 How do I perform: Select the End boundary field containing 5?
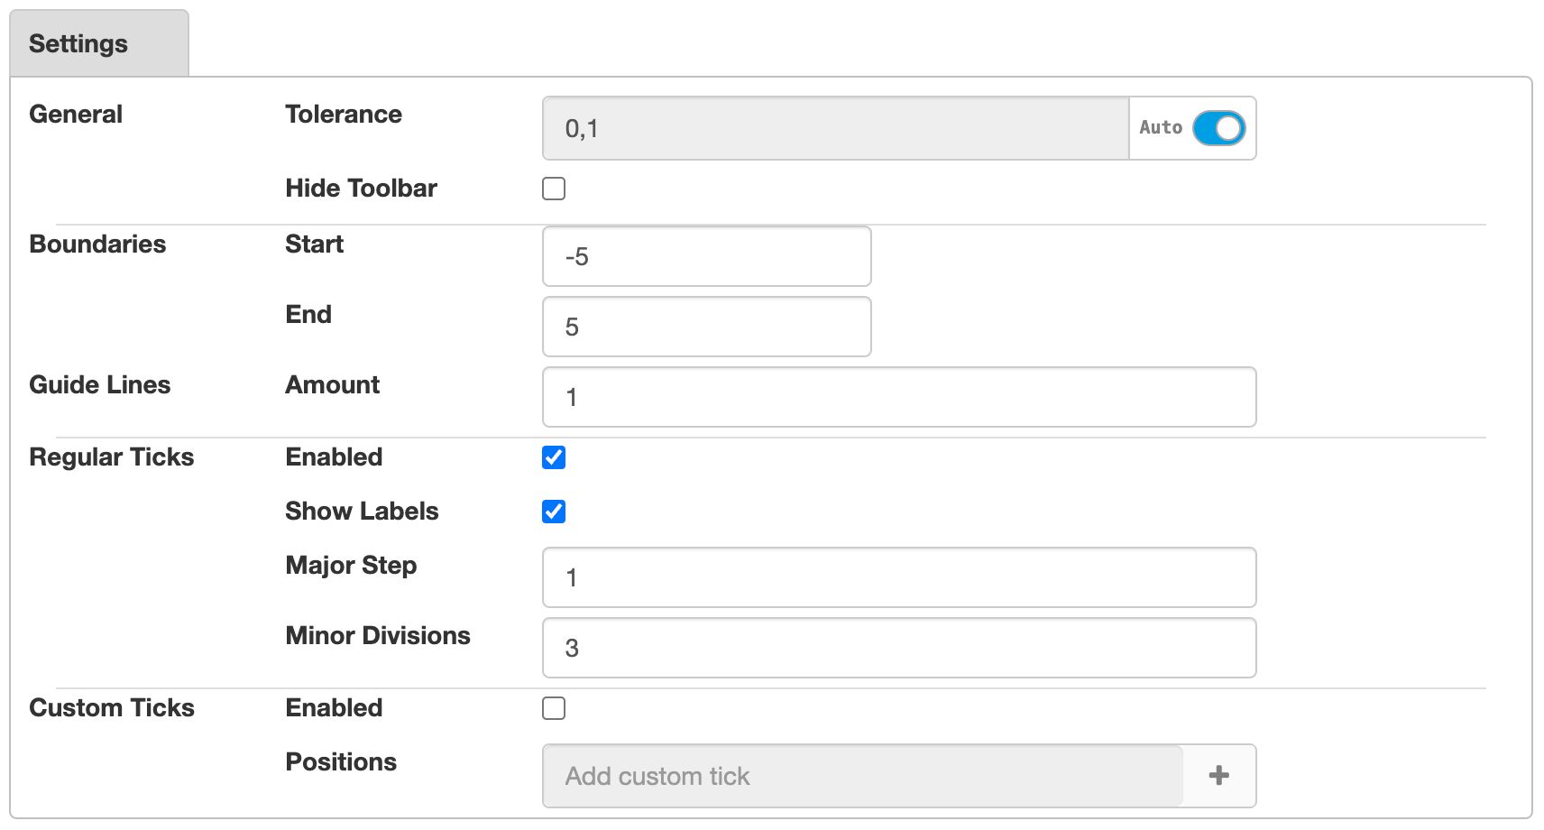[706, 326]
